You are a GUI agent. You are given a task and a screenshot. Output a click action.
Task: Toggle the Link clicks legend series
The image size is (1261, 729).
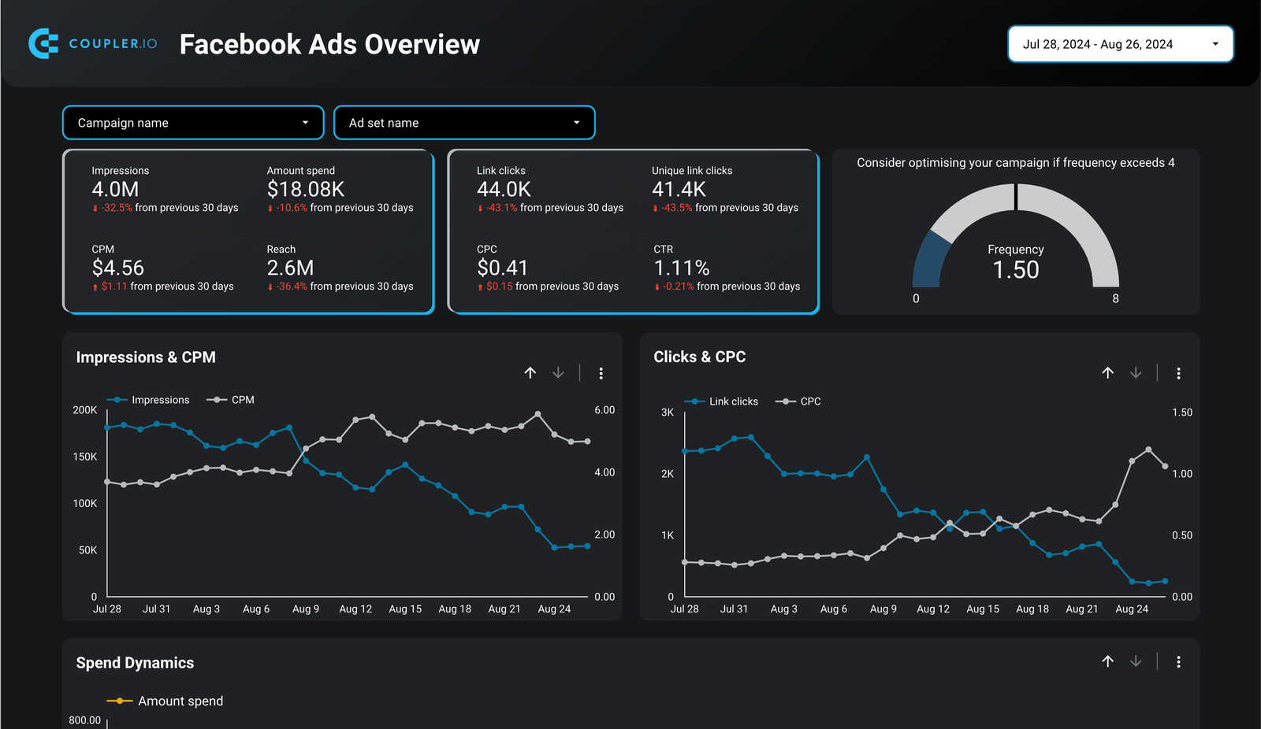[721, 402]
